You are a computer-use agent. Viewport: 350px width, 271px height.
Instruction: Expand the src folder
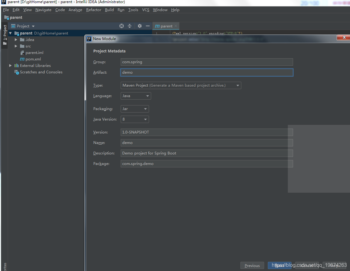16,46
